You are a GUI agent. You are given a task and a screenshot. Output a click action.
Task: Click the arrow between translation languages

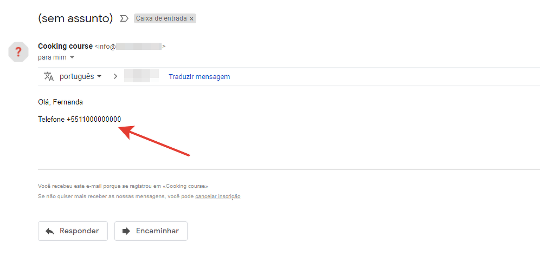click(115, 76)
